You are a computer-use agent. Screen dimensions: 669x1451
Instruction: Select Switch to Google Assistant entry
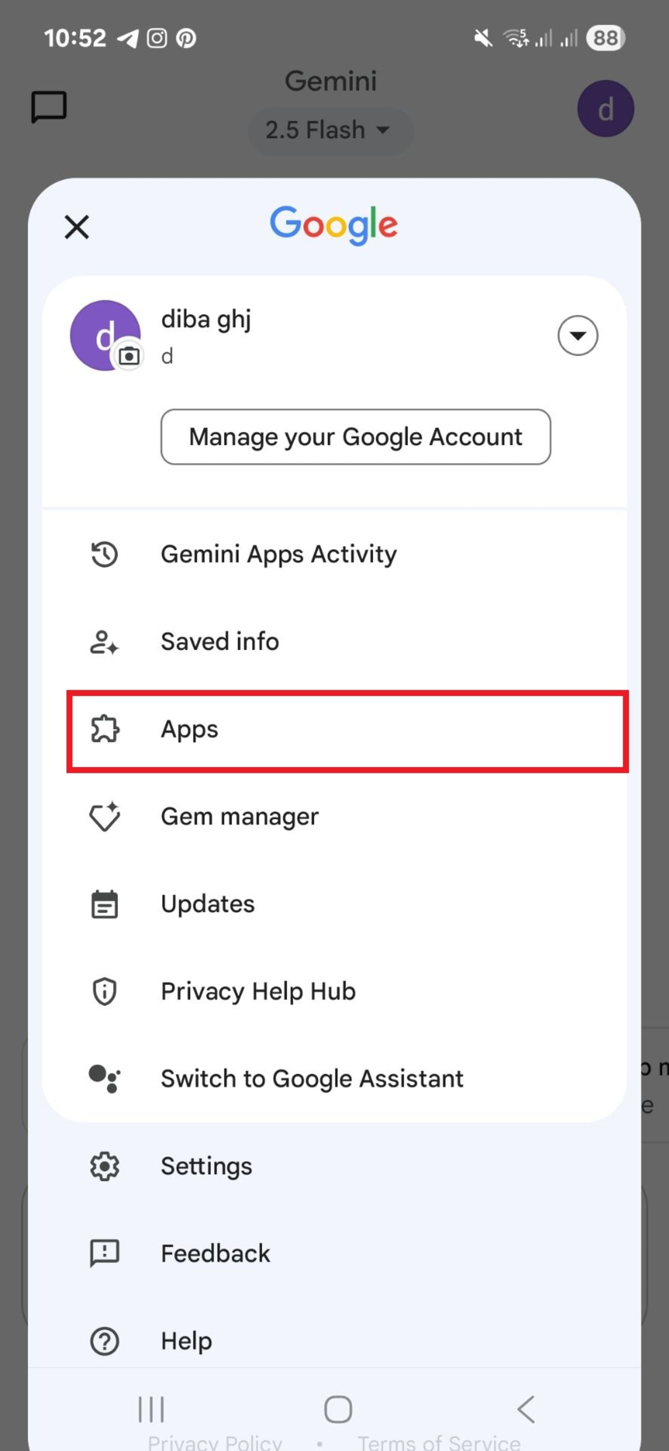(335, 1079)
